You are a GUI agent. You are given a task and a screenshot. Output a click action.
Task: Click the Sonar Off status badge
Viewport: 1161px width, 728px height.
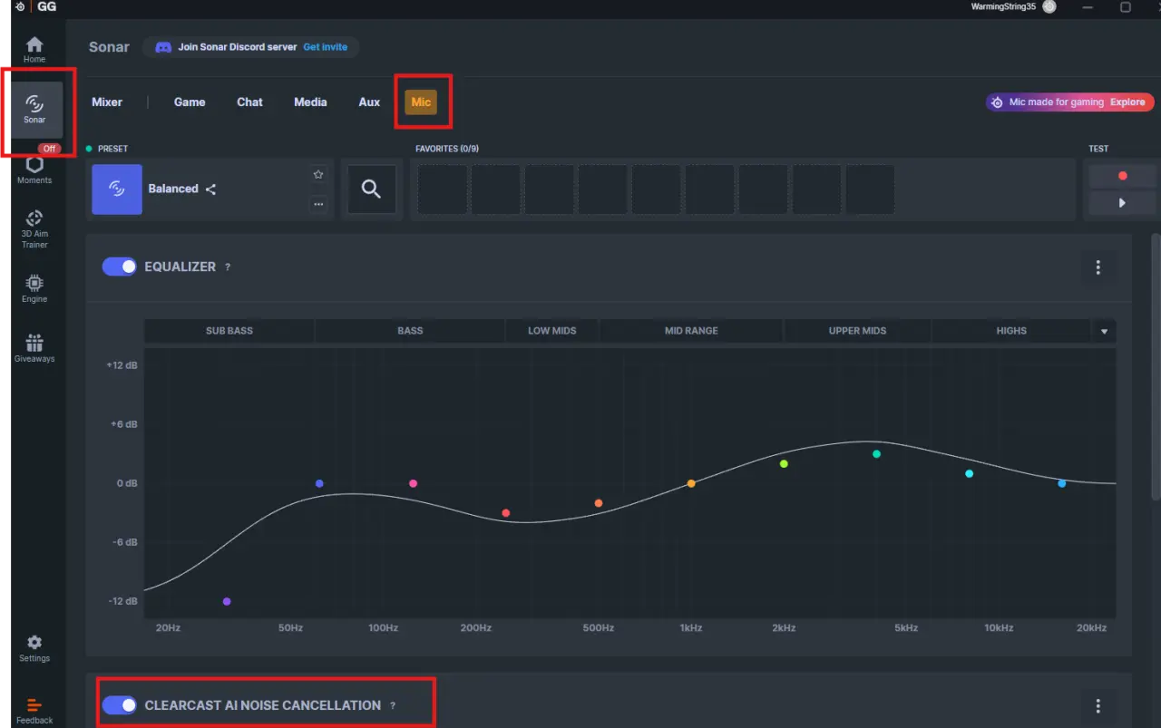pos(49,149)
